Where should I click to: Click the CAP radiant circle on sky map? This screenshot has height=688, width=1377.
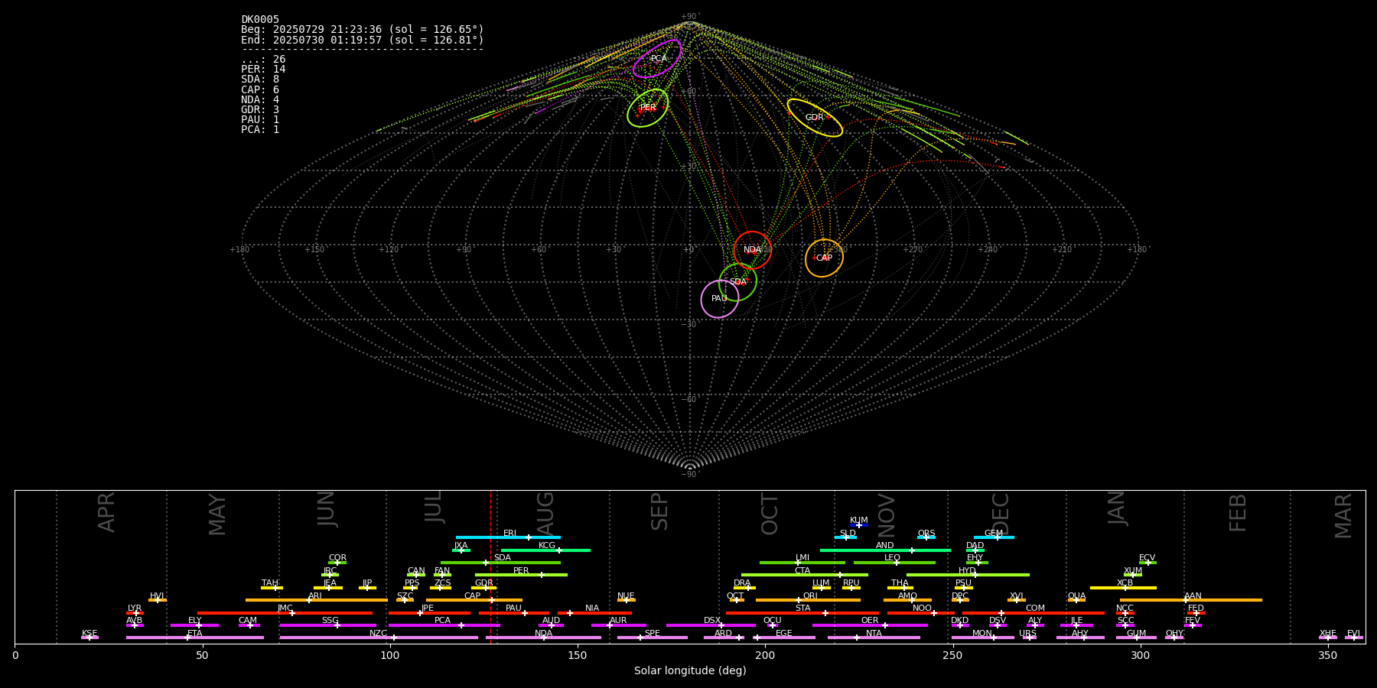tap(824, 258)
